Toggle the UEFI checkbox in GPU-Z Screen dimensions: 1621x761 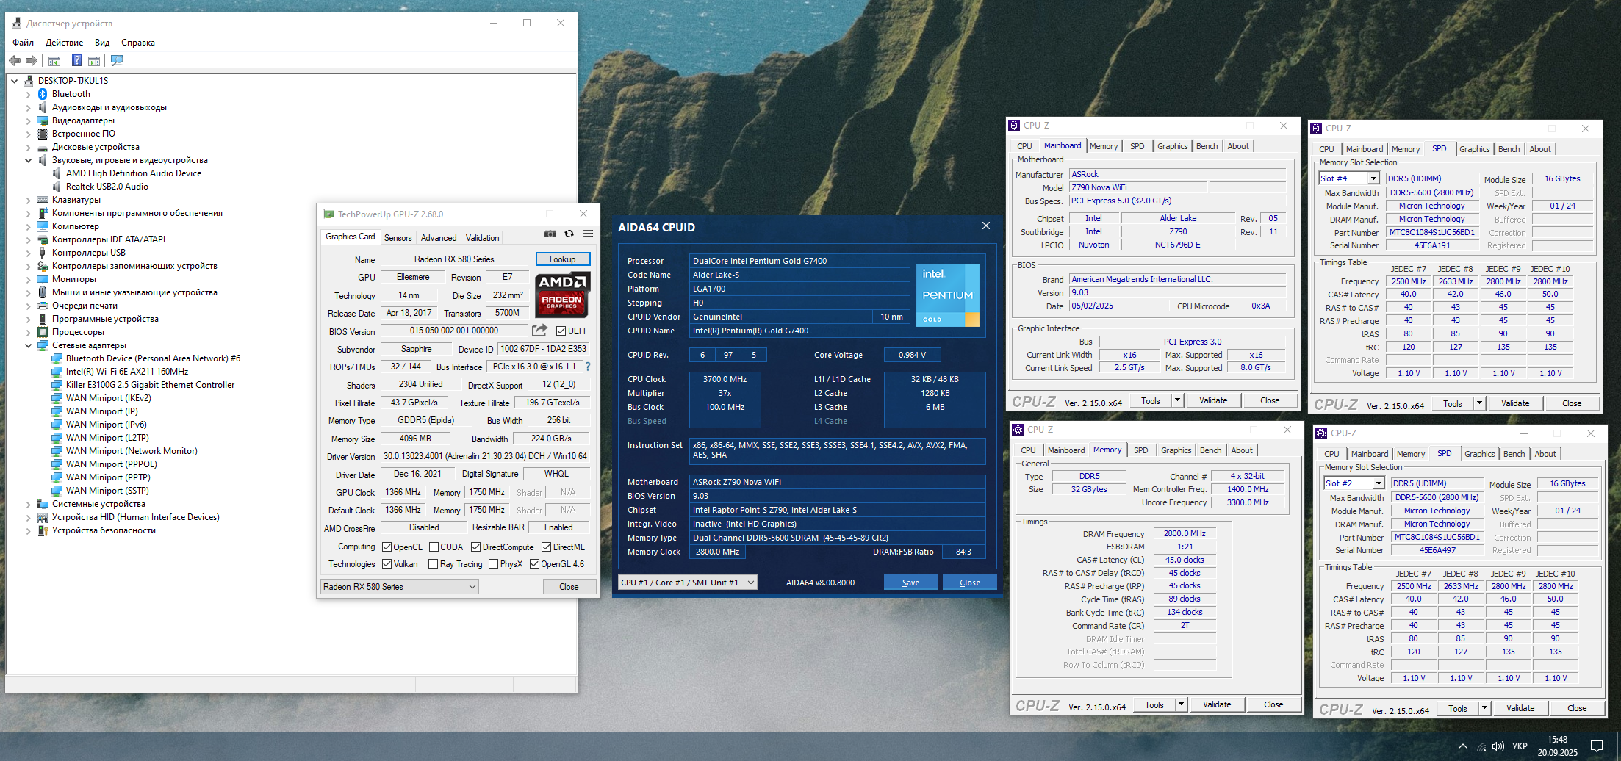point(561,331)
